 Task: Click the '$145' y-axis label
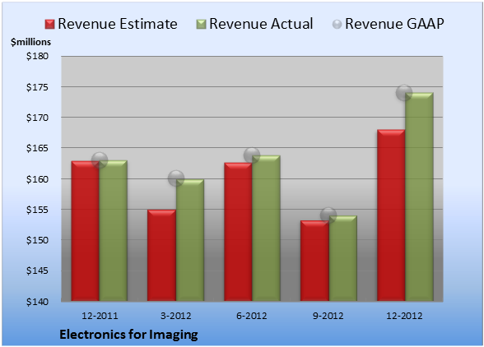(x=37, y=271)
